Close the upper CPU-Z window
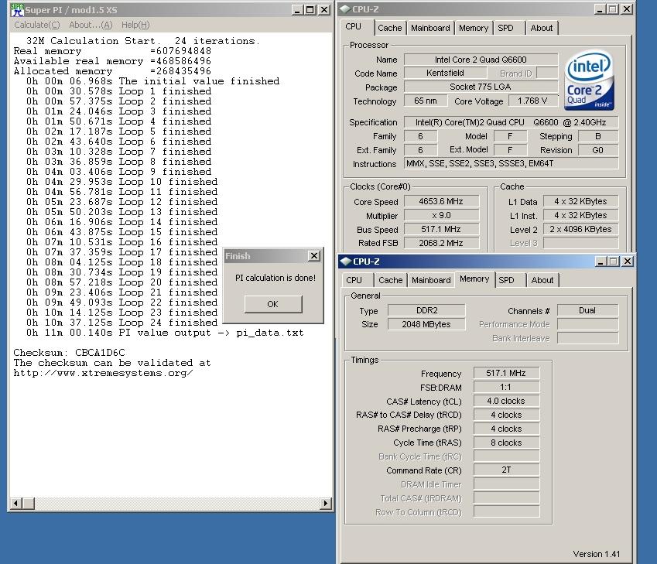This screenshot has height=564, width=657. click(x=626, y=9)
